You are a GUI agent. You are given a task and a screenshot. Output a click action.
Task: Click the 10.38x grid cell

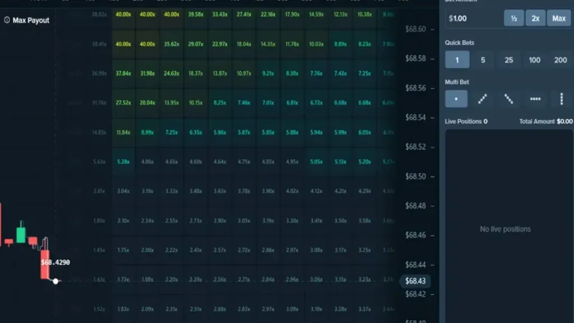[365, 14]
